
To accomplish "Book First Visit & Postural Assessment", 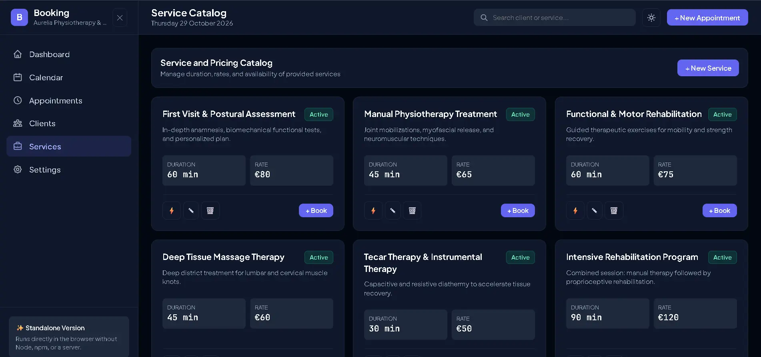I will (316, 210).
